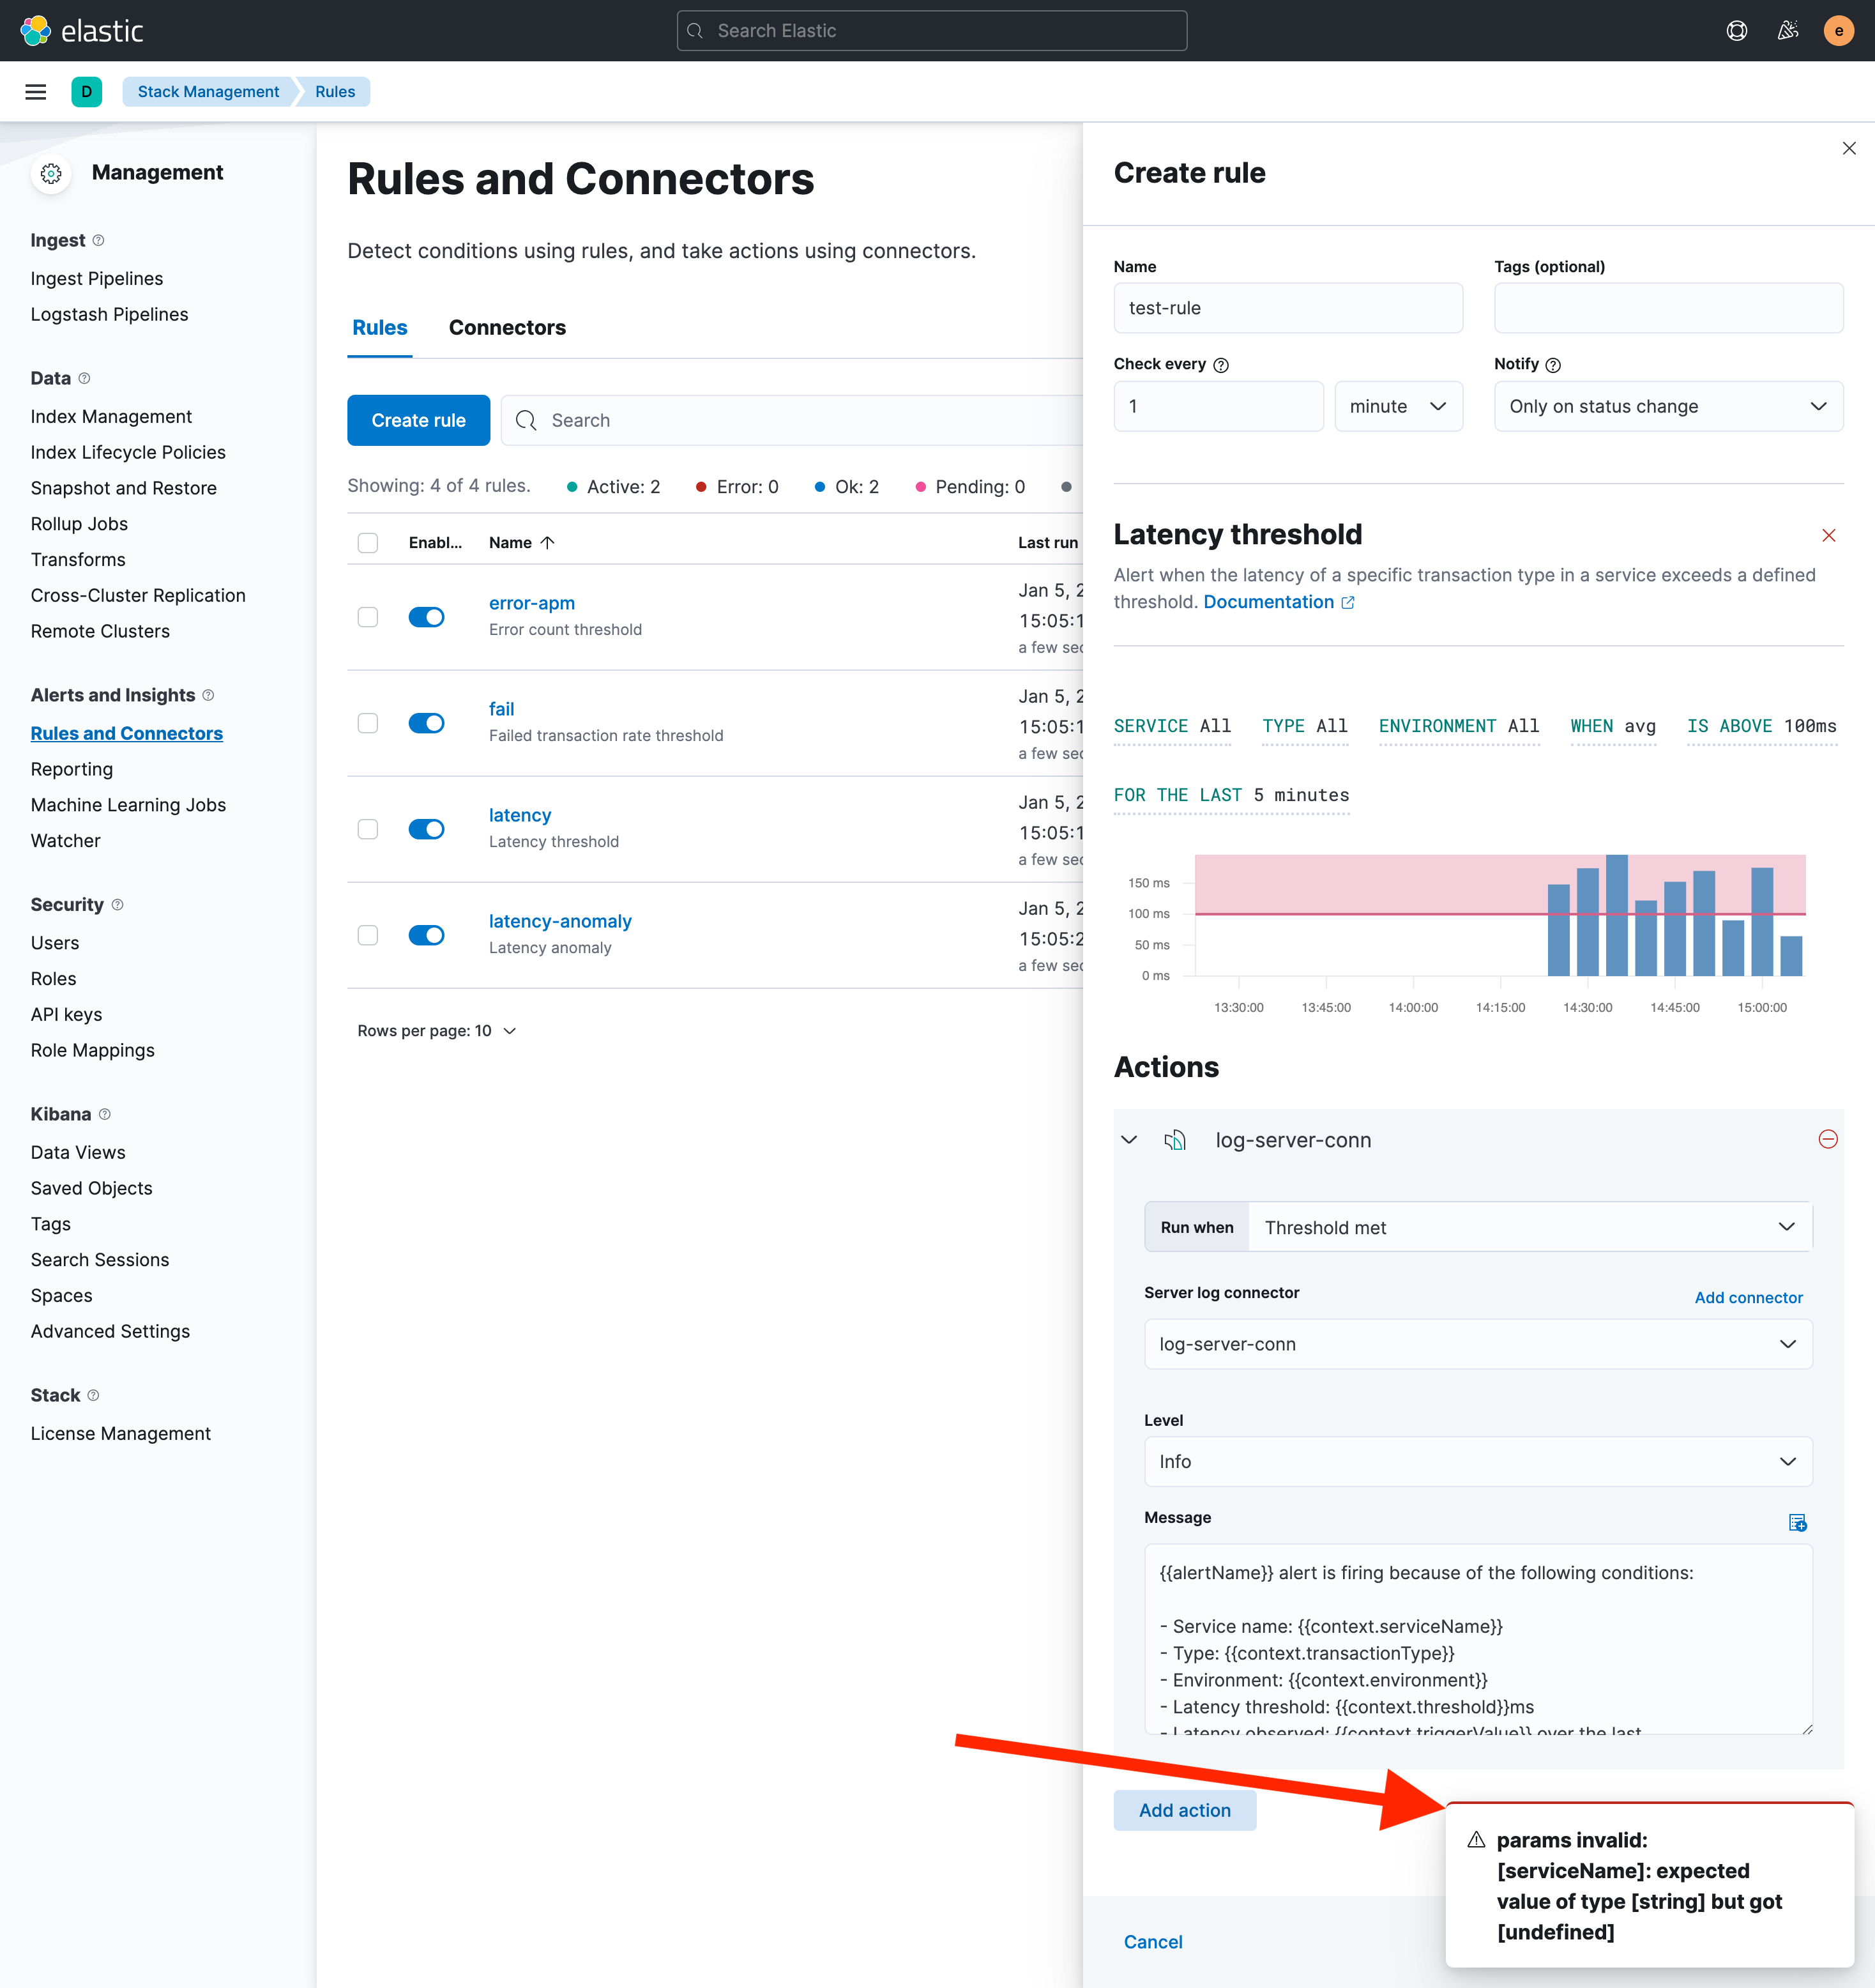
Task: Click the user avatar in top right
Action: pyautogui.click(x=1839, y=30)
